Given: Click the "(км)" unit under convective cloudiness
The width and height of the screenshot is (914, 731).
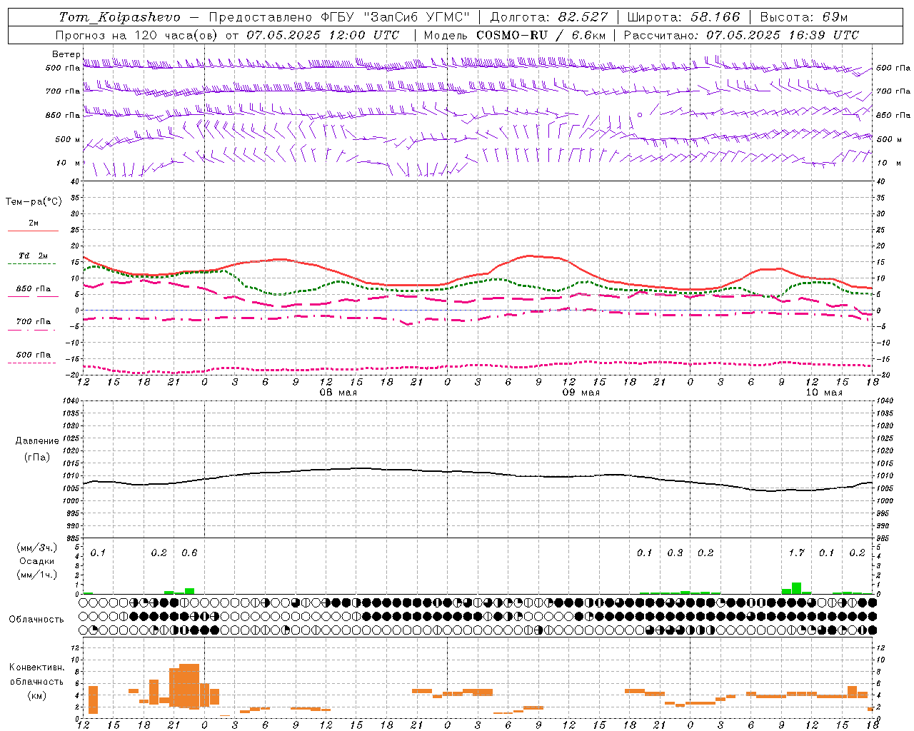Looking at the screenshot, I should pyautogui.click(x=36, y=695).
